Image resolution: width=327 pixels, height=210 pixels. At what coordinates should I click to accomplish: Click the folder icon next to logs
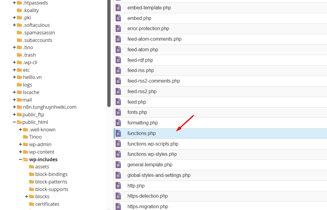click(x=19, y=85)
